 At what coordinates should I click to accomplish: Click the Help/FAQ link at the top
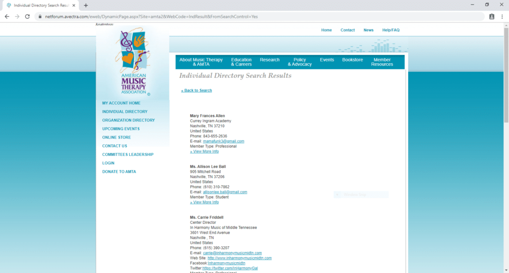[391, 30]
